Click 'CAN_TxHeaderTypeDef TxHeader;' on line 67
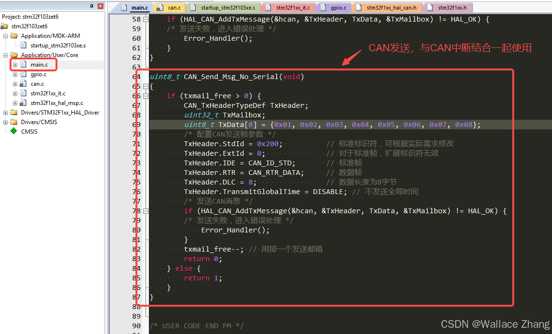 (246, 105)
